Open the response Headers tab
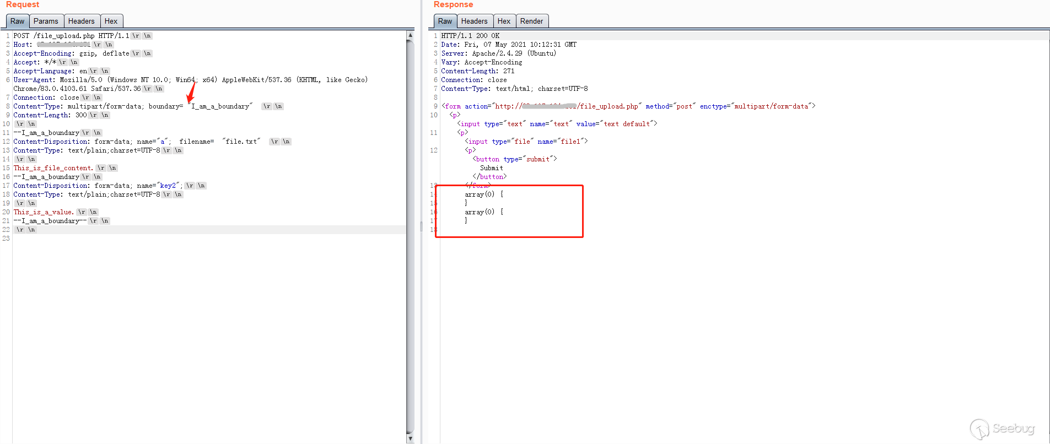The image size is (1050, 444). click(x=474, y=21)
